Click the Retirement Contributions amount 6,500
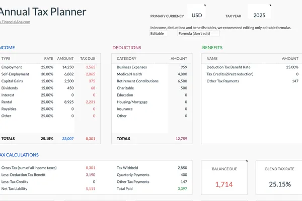The height and width of the screenshot is (201, 302). click(182, 81)
